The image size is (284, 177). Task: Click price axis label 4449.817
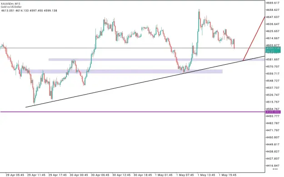coord(273,144)
